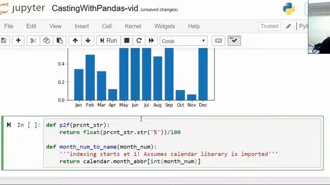Click the run-cell icon beside In [ ]

(9, 125)
